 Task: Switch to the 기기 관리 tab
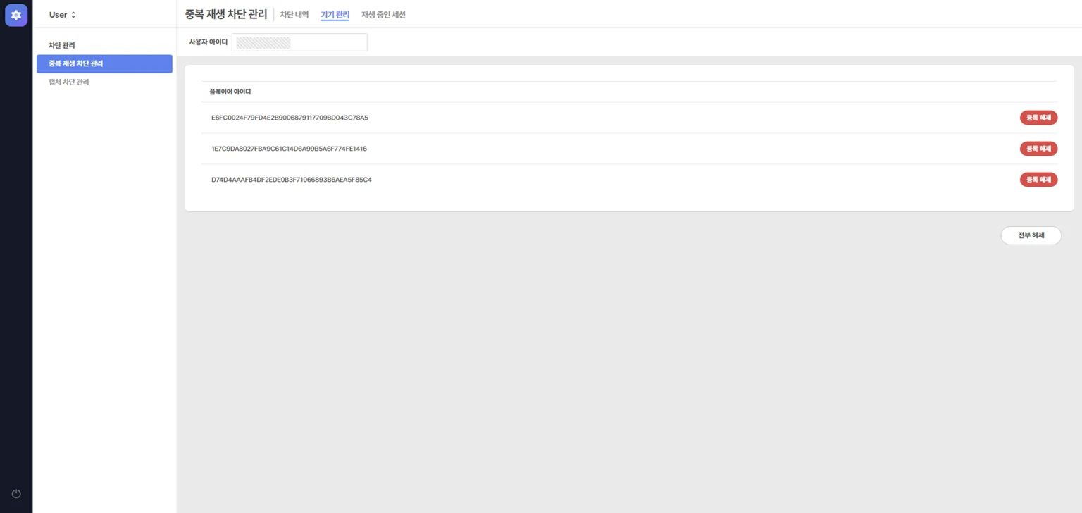[335, 15]
